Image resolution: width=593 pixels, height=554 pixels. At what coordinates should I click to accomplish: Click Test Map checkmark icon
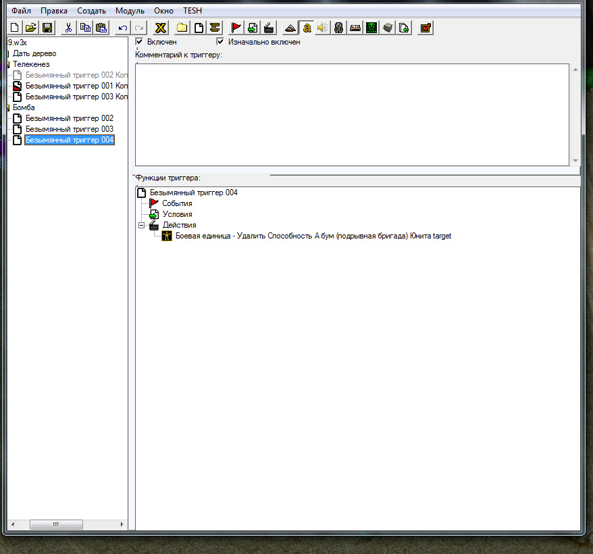pos(426,28)
